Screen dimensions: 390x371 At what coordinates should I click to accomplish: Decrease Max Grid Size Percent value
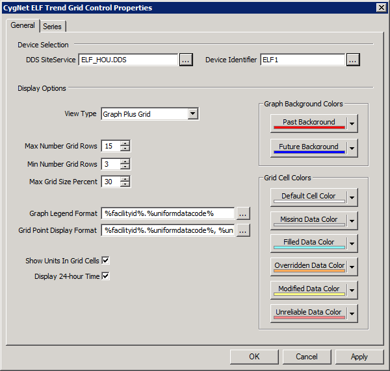[x=125, y=184]
